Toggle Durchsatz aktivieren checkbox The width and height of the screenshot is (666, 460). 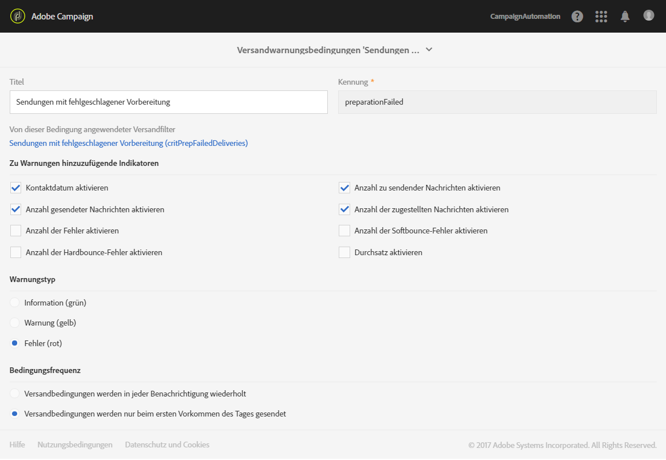[x=344, y=252]
